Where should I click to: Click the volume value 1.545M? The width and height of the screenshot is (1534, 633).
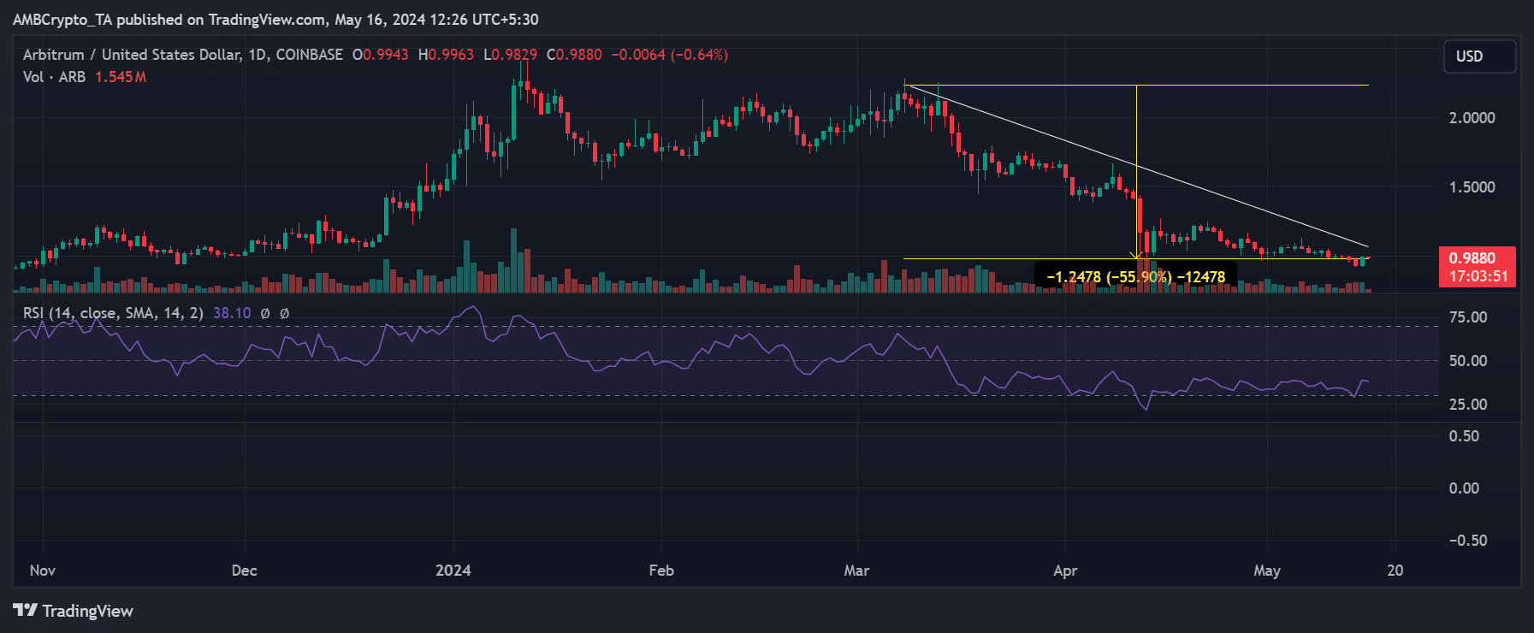click(121, 77)
